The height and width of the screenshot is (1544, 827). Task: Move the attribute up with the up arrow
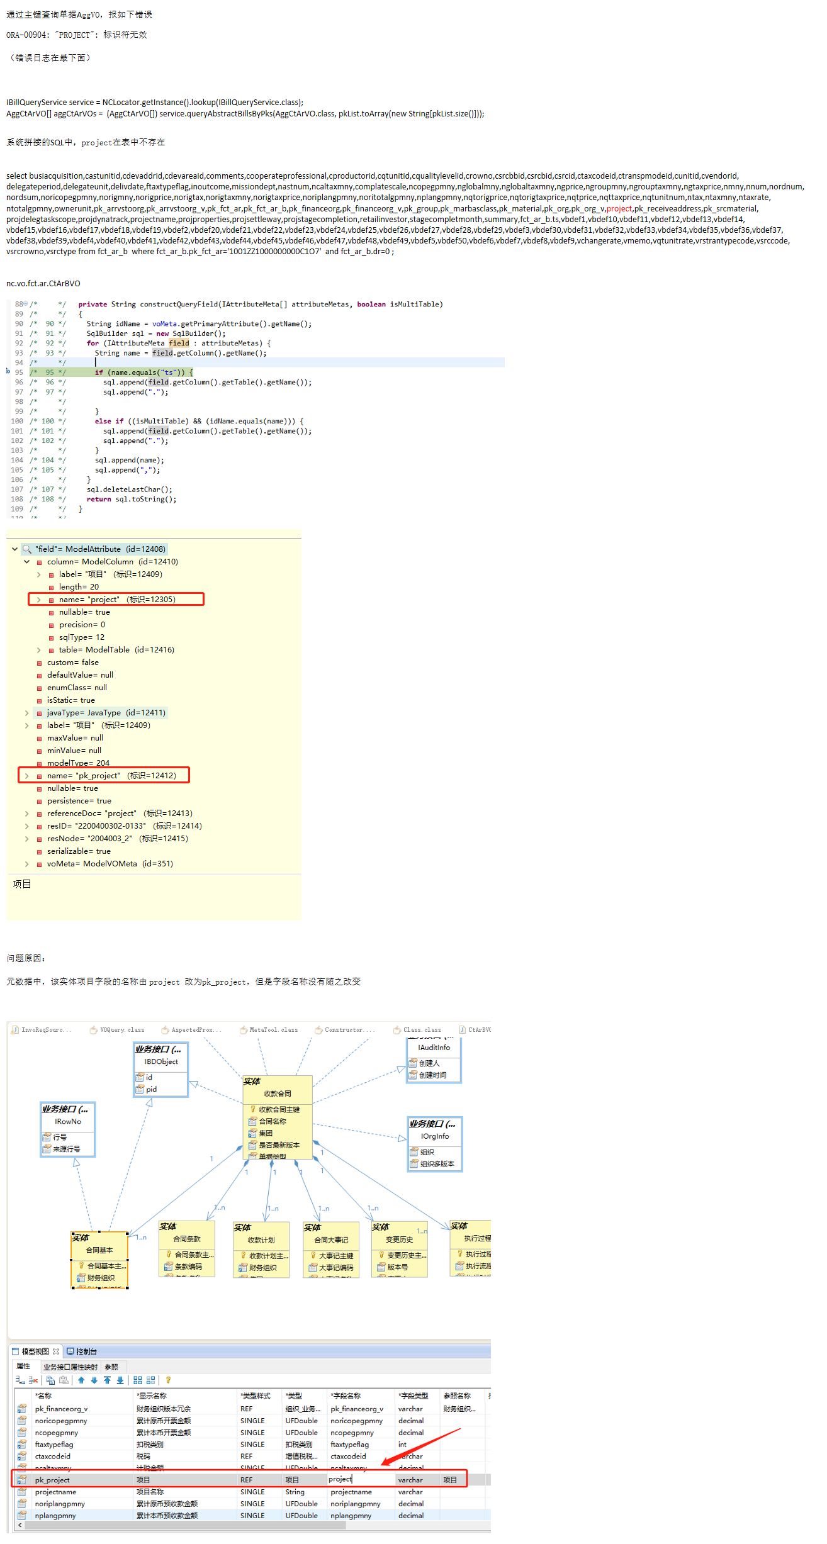pyautogui.click(x=81, y=1380)
